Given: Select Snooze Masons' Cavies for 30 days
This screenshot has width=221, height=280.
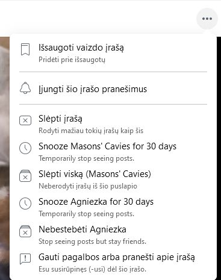Looking at the screenshot, I should [113, 152].
